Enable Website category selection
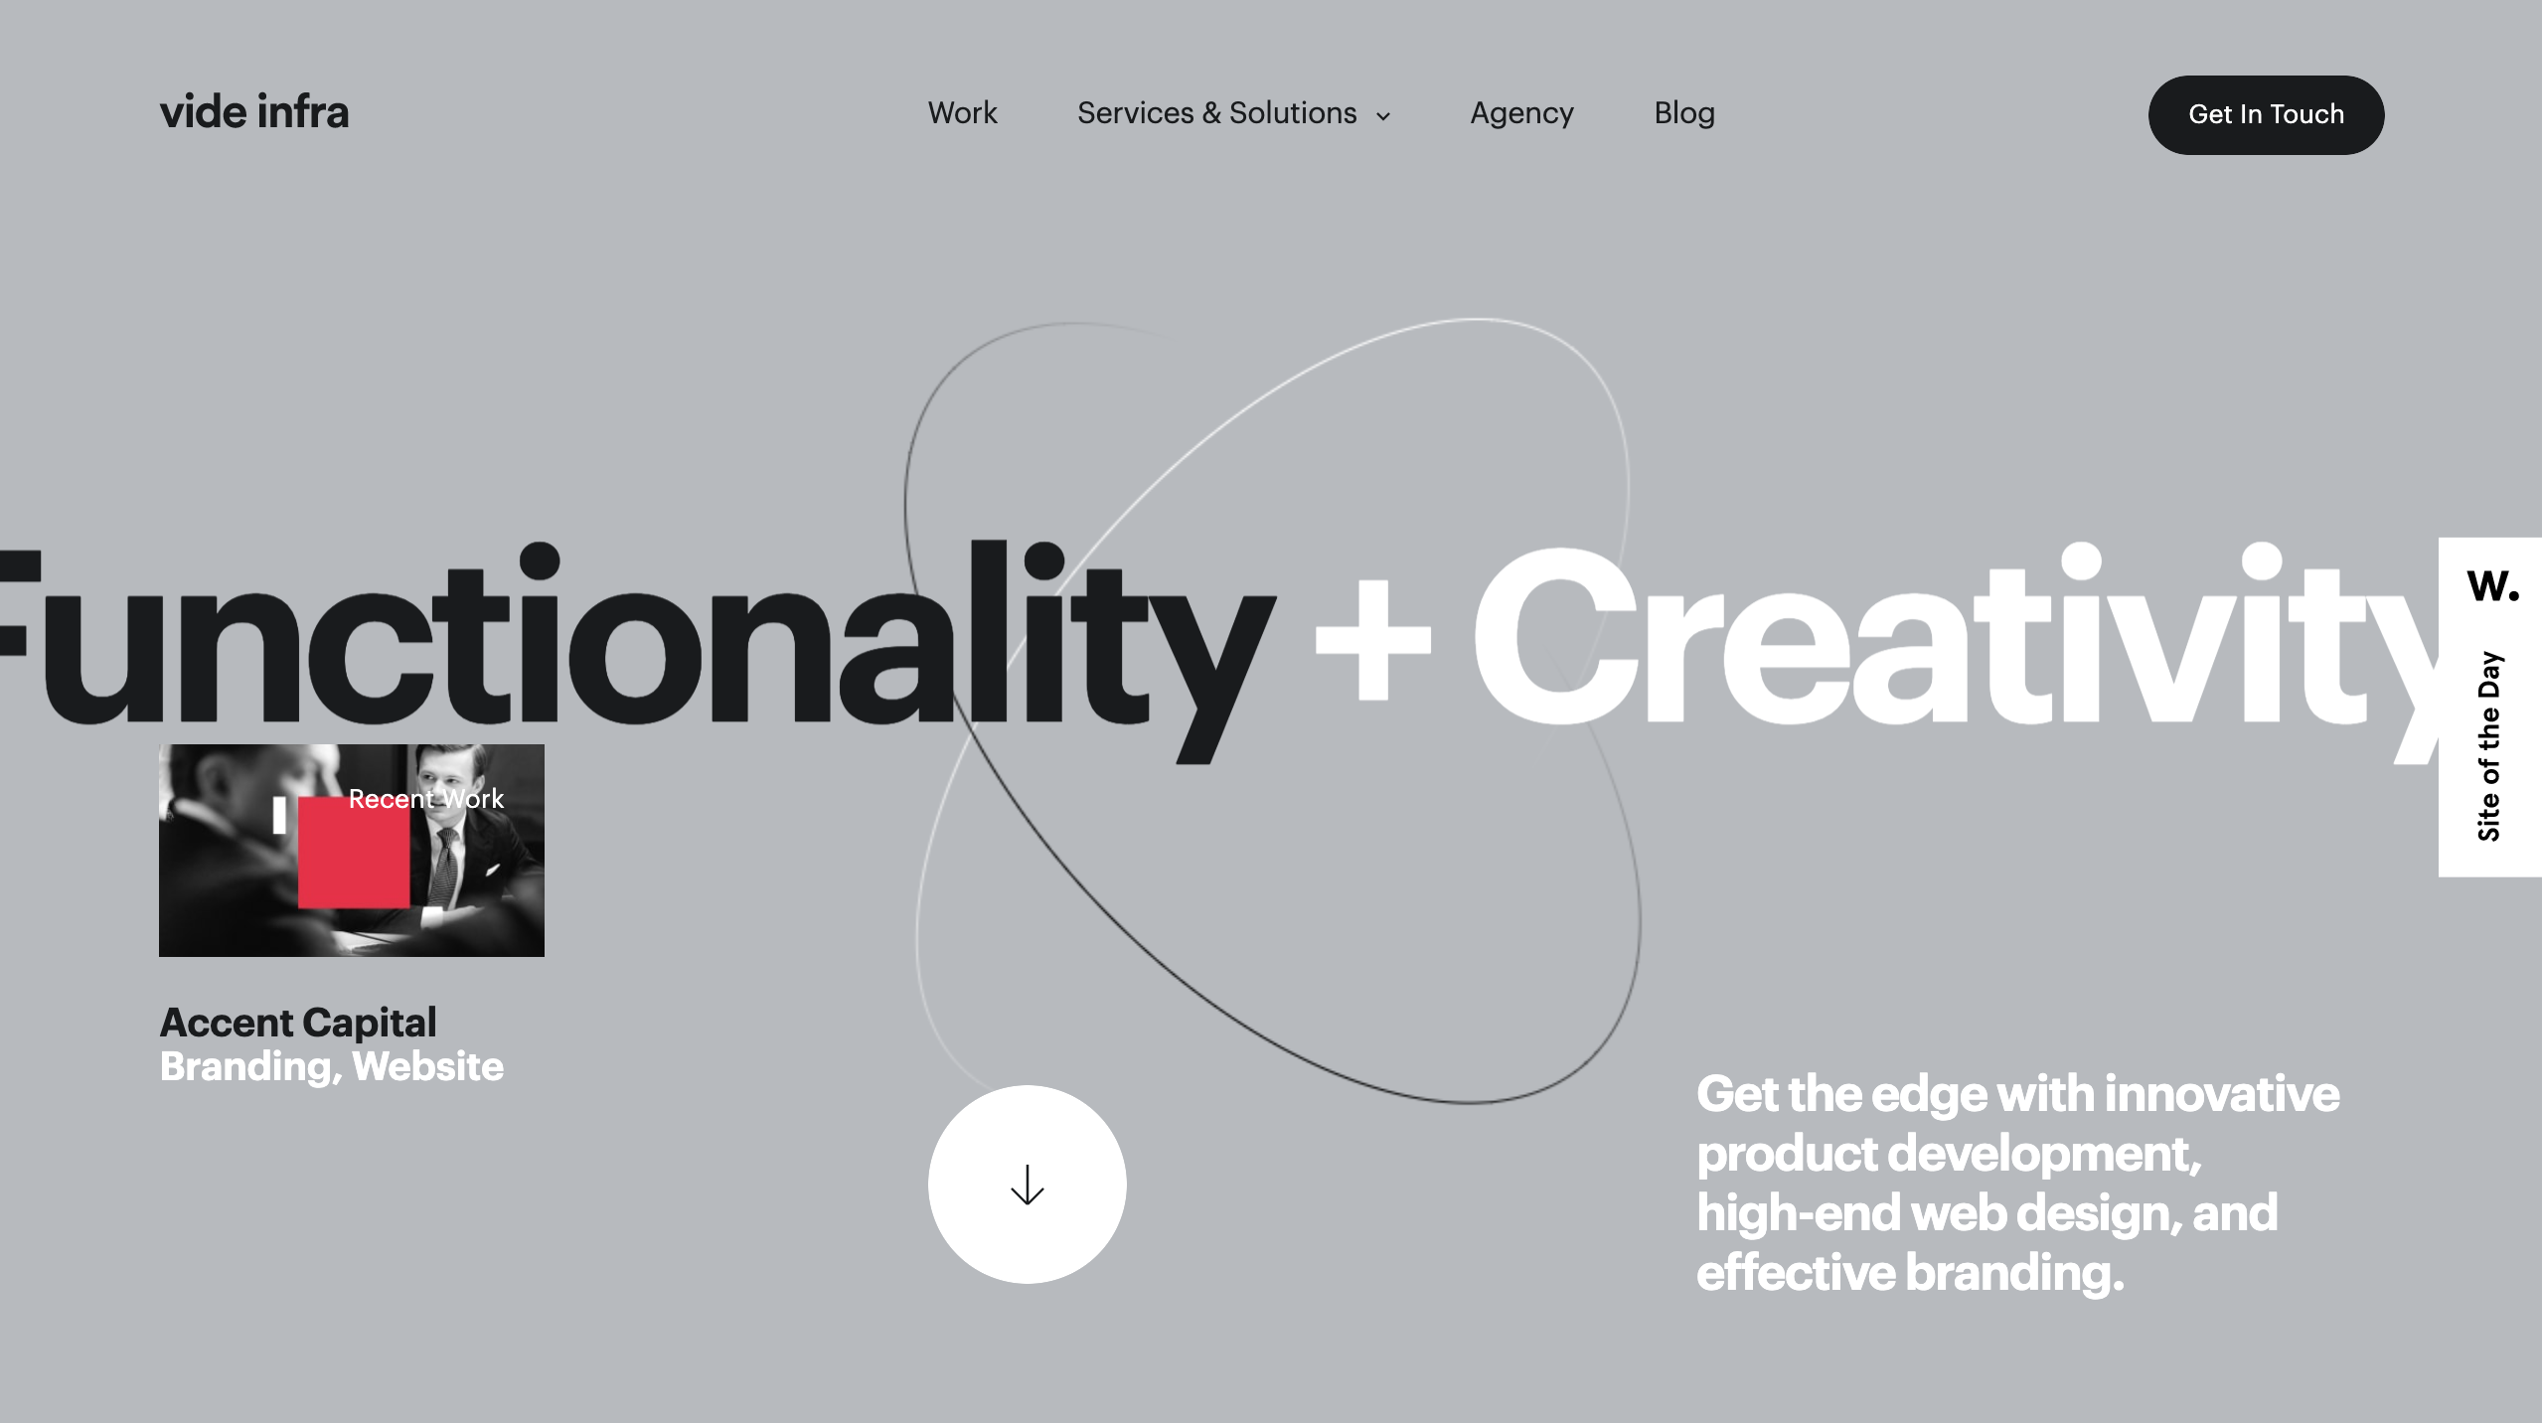 point(426,1068)
